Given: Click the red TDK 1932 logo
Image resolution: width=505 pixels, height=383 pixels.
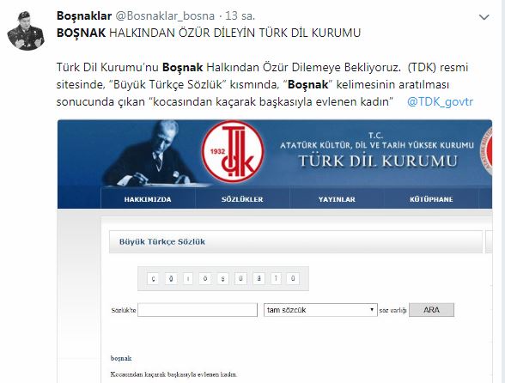Looking at the screenshot, I should click(232, 151).
